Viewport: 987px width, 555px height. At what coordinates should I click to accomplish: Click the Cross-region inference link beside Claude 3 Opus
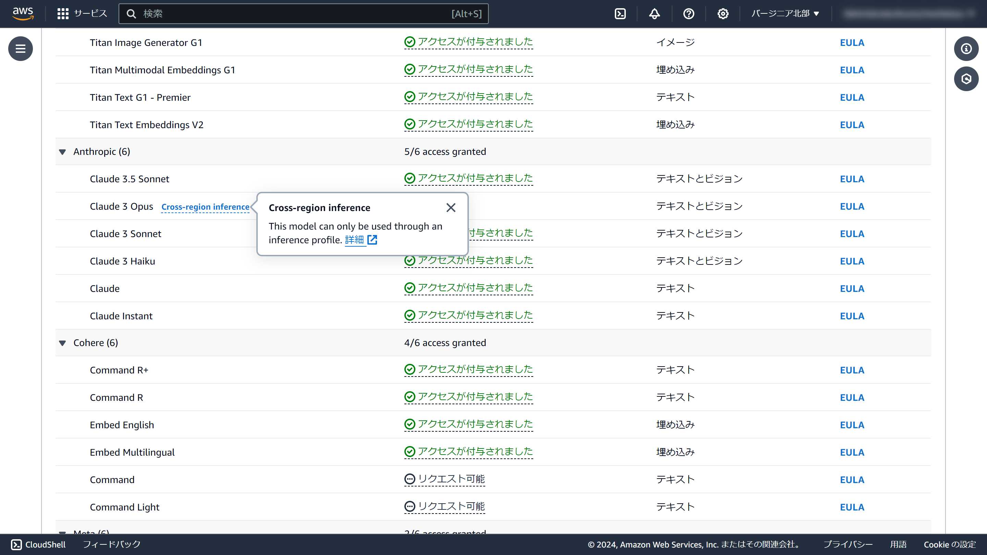point(205,207)
